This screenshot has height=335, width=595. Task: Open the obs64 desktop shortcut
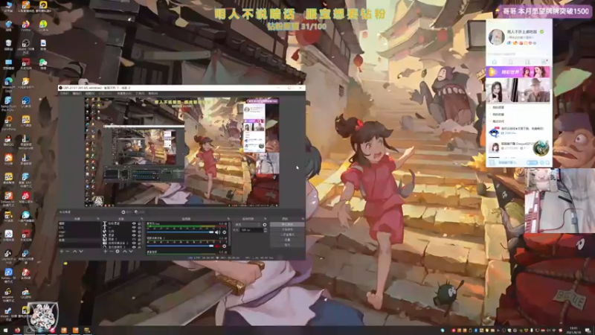pyautogui.click(x=26, y=45)
